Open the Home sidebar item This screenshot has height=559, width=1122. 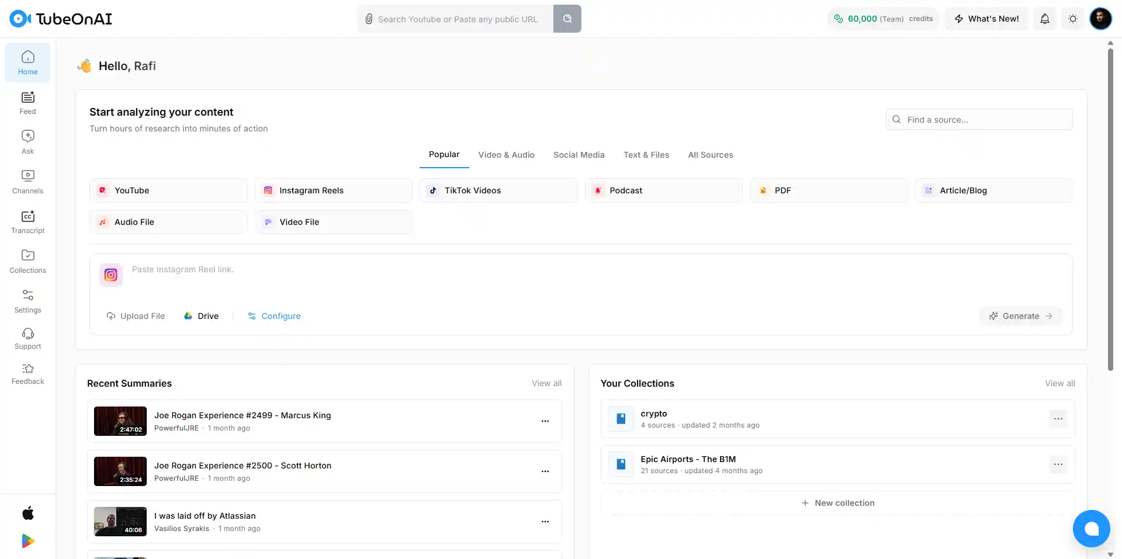click(x=27, y=63)
